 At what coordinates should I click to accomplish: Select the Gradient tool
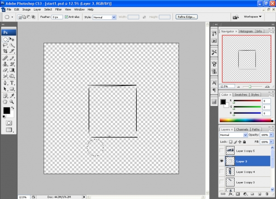[x=12, y=70]
